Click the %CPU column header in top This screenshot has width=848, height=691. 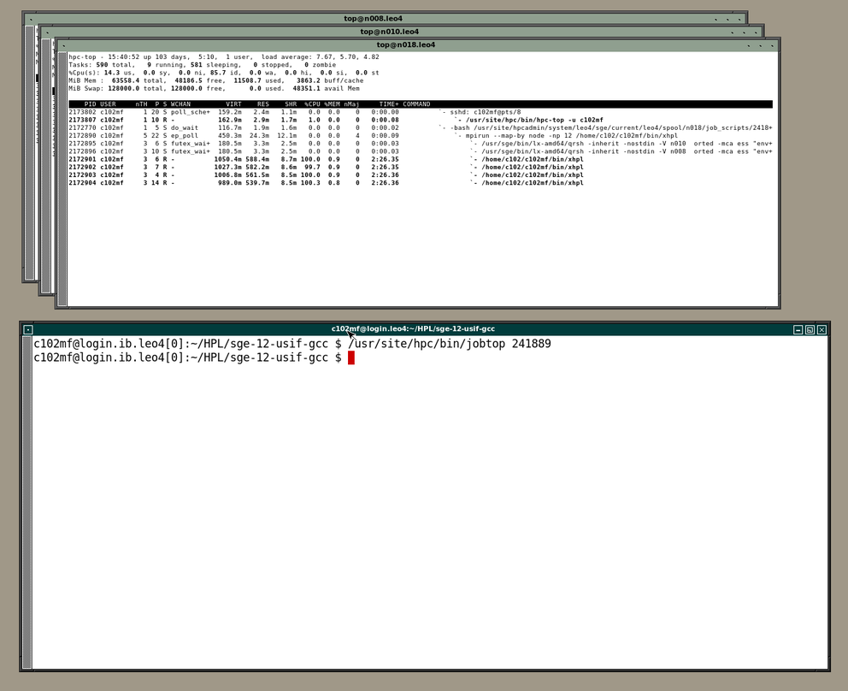(311, 104)
